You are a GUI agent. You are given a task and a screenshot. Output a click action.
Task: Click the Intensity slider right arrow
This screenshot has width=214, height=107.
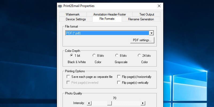click(143, 103)
